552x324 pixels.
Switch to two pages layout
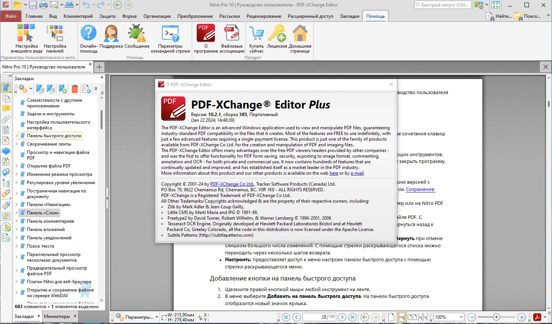(412, 317)
